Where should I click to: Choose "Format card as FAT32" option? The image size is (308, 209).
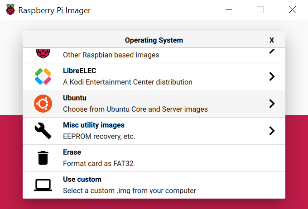98,163
